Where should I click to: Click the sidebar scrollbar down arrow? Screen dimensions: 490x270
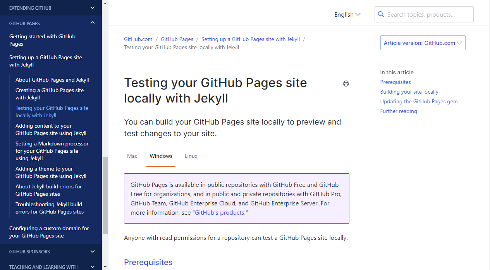(x=105, y=267)
